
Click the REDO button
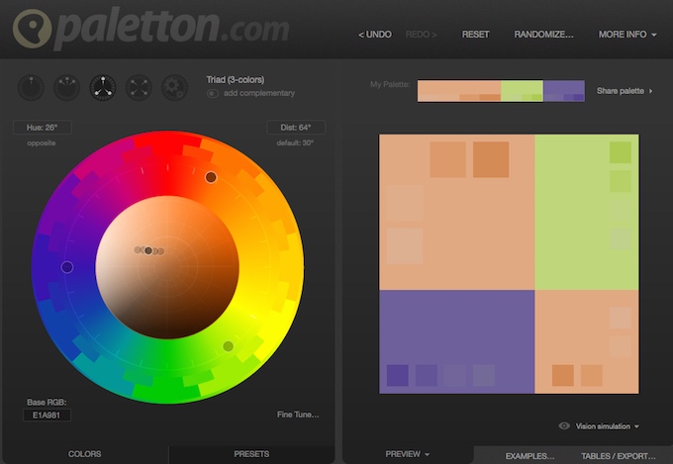coord(421,35)
